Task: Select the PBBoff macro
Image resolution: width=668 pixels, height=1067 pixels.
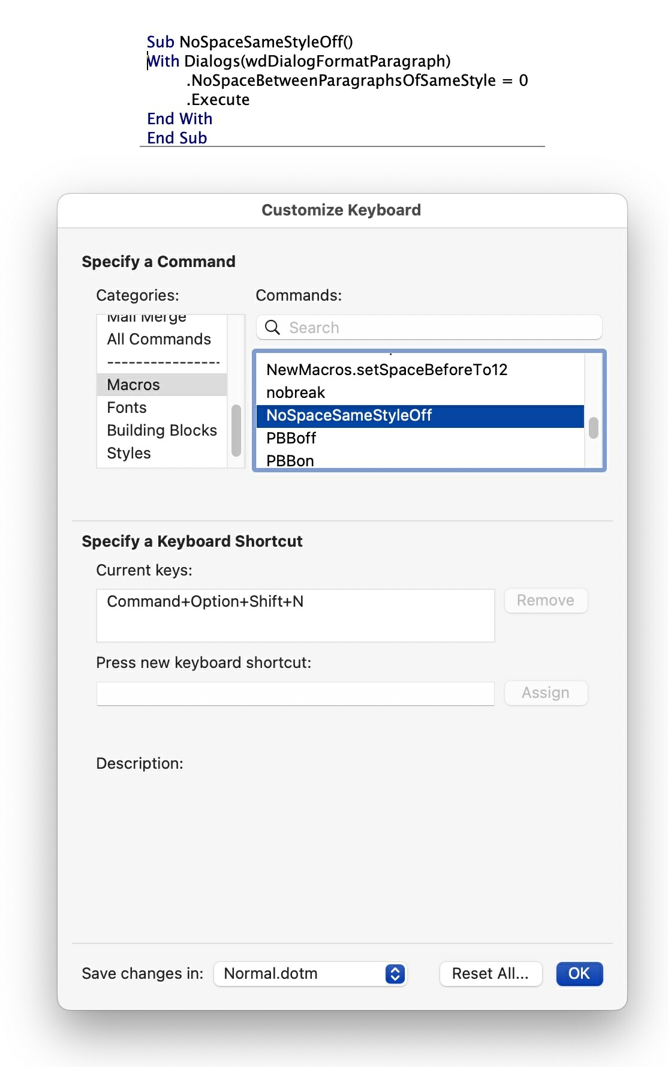Action: [x=291, y=438]
